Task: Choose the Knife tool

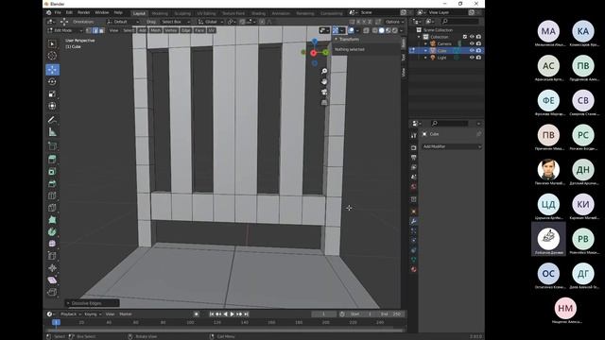Action: coord(53,208)
